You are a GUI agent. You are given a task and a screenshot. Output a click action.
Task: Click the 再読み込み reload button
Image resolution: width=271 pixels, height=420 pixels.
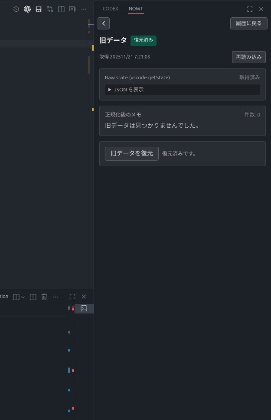click(x=249, y=57)
